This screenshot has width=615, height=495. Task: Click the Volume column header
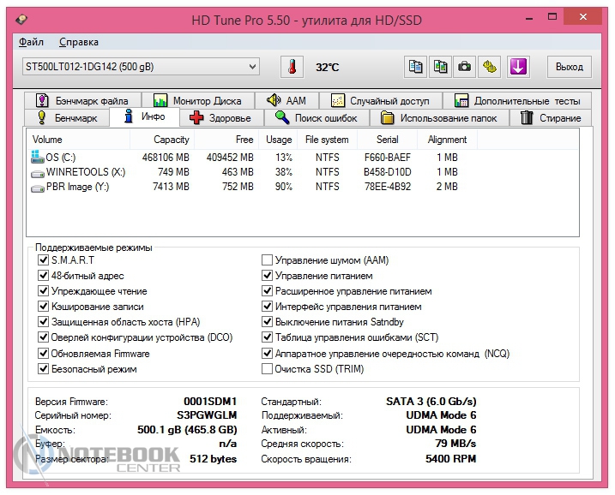(x=78, y=140)
